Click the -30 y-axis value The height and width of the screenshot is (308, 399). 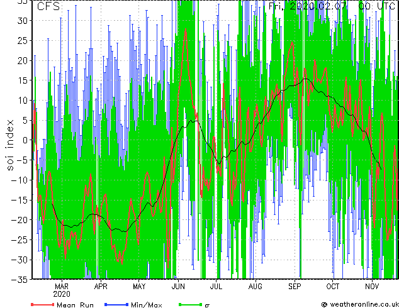point(20,260)
